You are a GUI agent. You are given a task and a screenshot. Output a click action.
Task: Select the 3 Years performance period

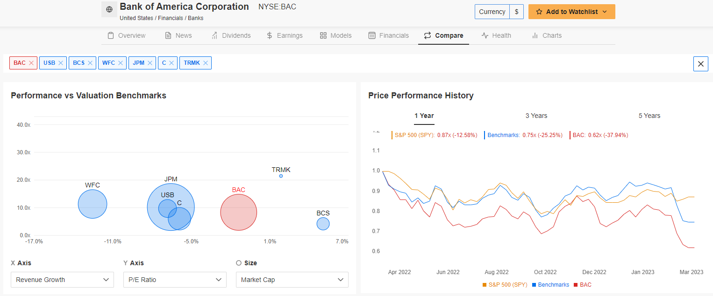point(536,116)
